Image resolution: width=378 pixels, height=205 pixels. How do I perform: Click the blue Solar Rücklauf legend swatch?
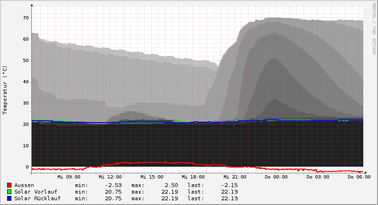[x=9, y=198]
